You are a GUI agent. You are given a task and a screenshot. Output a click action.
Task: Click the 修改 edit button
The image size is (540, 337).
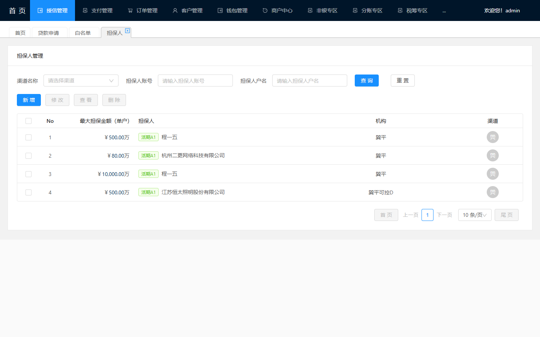pyautogui.click(x=57, y=100)
